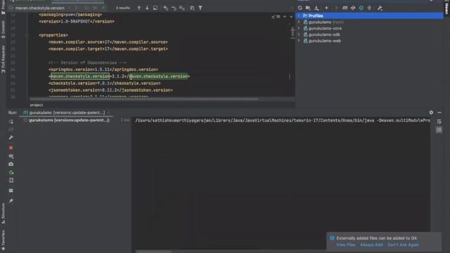Toggle Maven offline mode
450x253 pixels.
coord(353,8)
